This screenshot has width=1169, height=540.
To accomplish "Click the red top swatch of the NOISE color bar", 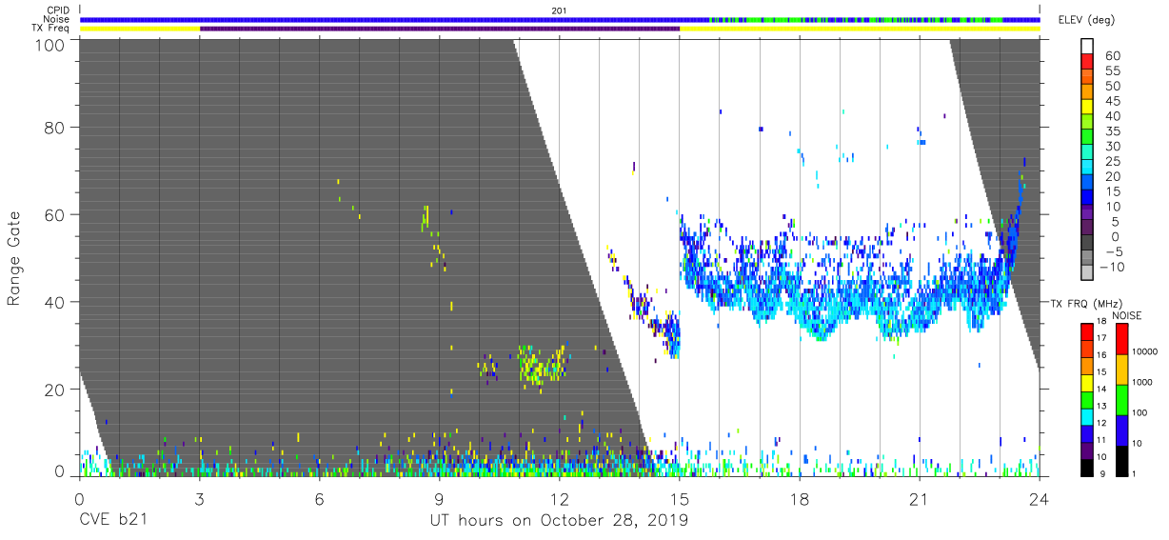I will coord(1122,339).
